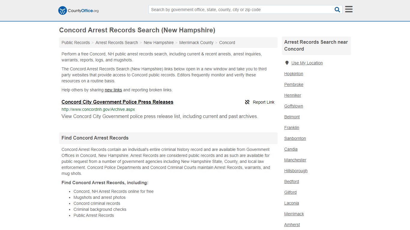Open Gilford arrest records
The image size is (410, 230).
(290, 192)
